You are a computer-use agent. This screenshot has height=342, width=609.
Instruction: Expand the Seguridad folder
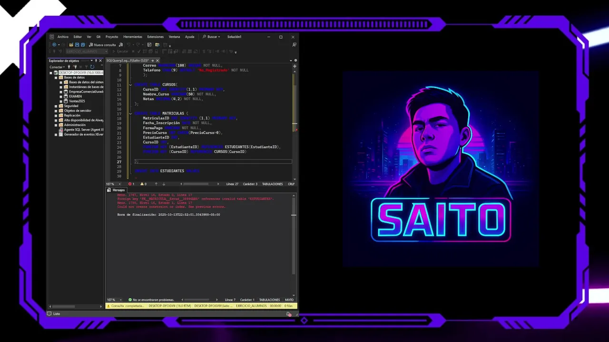coord(56,106)
